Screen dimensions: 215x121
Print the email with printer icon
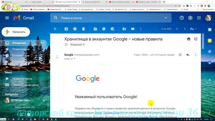pos(189,39)
